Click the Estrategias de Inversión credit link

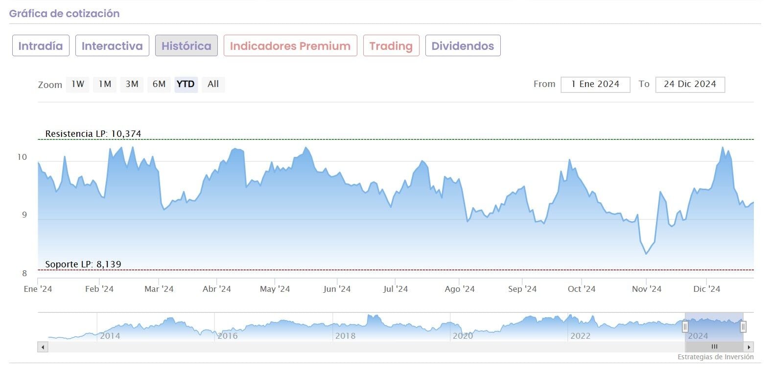click(715, 357)
